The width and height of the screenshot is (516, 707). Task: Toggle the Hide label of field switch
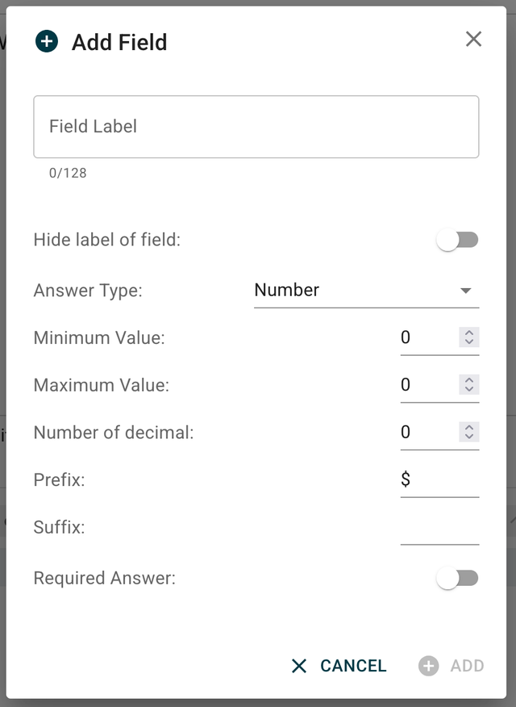tap(457, 240)
